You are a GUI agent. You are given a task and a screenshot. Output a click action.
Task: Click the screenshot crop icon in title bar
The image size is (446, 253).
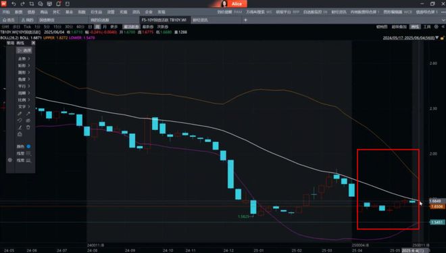(x=31, y=4)
